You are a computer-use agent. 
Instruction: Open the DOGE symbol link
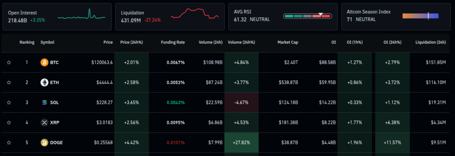[x=56, y=142]
